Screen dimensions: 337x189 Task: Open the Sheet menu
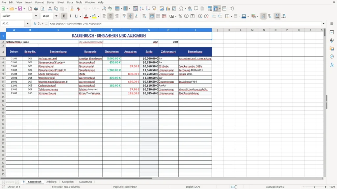[x=61, y=2]
